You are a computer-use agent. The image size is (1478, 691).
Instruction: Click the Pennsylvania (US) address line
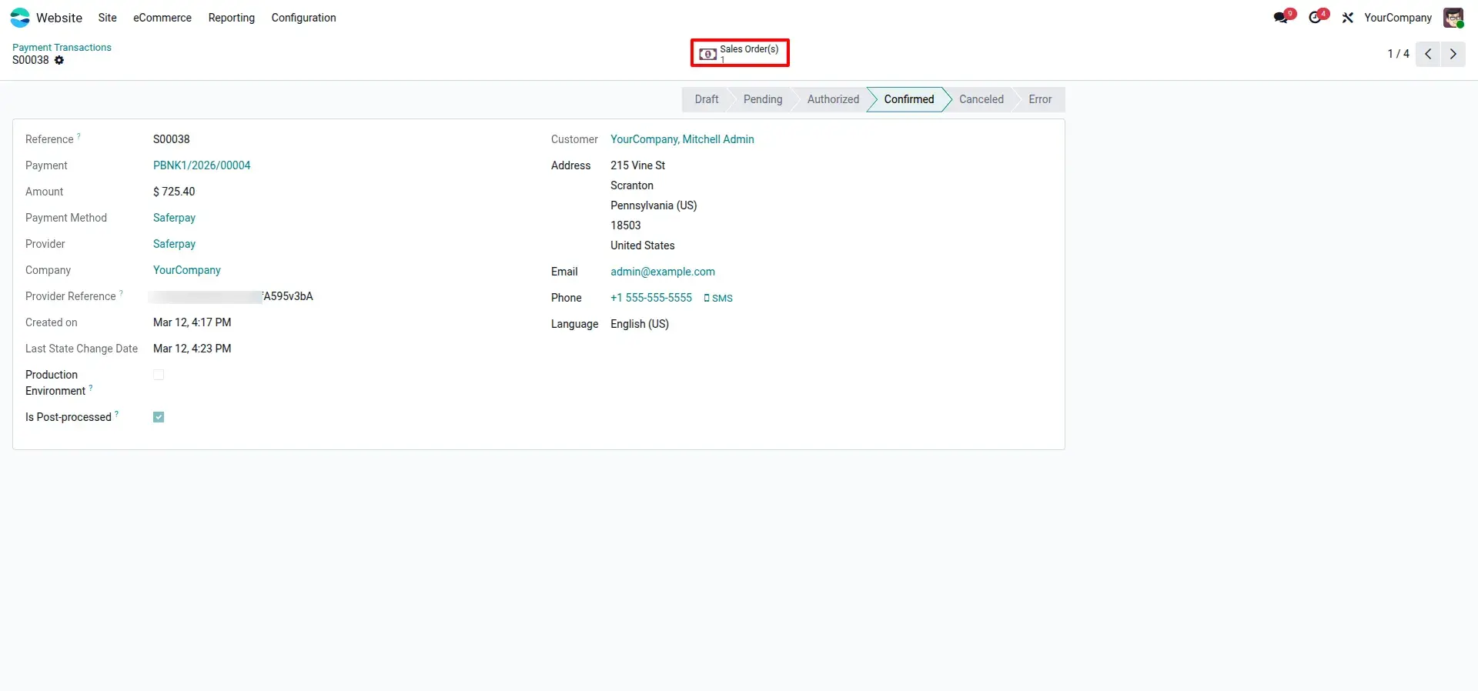pos(654,205)
